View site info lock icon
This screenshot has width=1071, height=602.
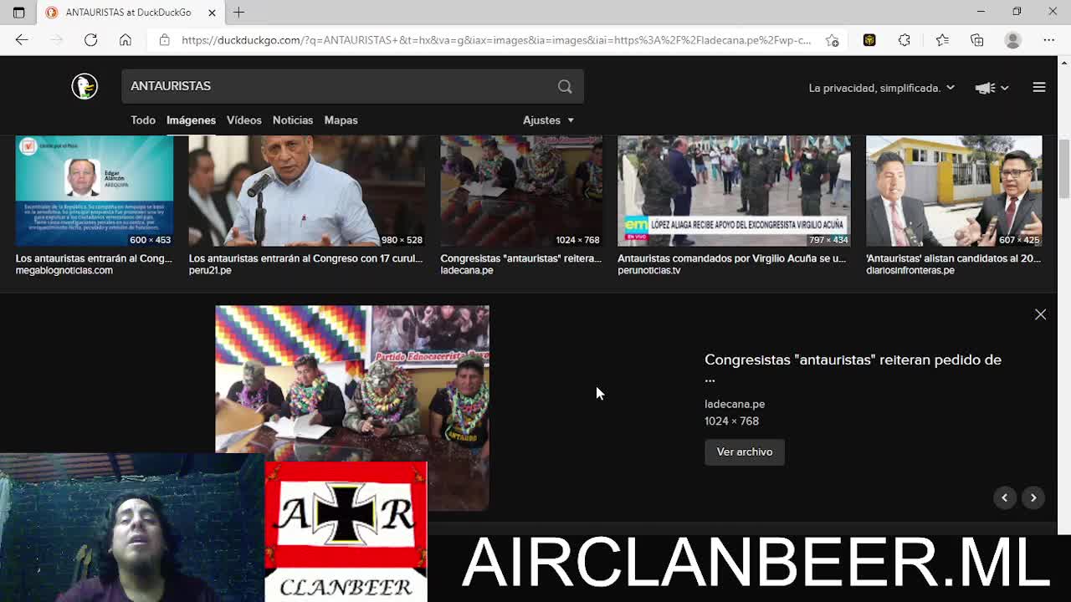(x=164, y=40)
